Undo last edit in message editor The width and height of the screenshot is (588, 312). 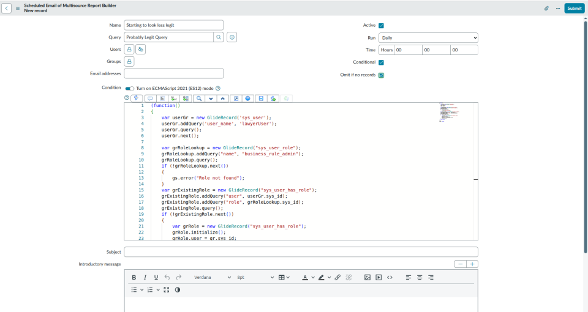click(x=167, y=277)
